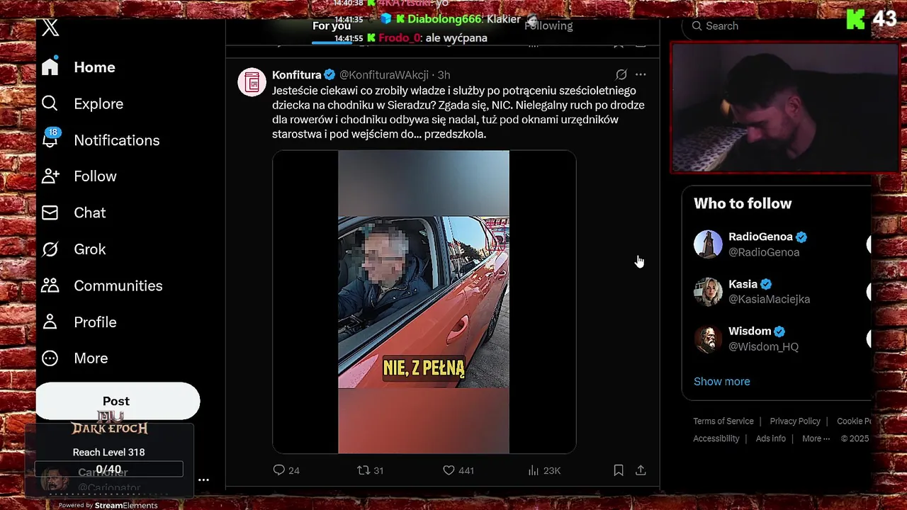Switch to the For you tab
The image size is (907, 510).
332,26
